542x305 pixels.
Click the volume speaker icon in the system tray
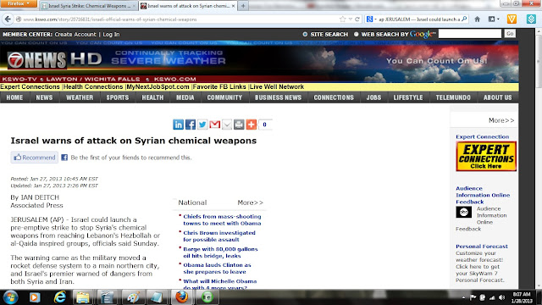point(502,297)
